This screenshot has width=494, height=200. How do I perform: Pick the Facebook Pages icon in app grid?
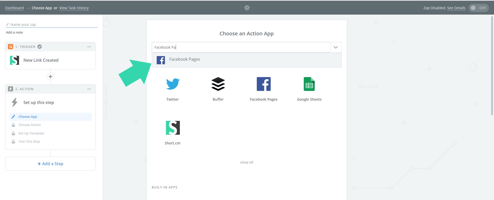pos(263,84)
